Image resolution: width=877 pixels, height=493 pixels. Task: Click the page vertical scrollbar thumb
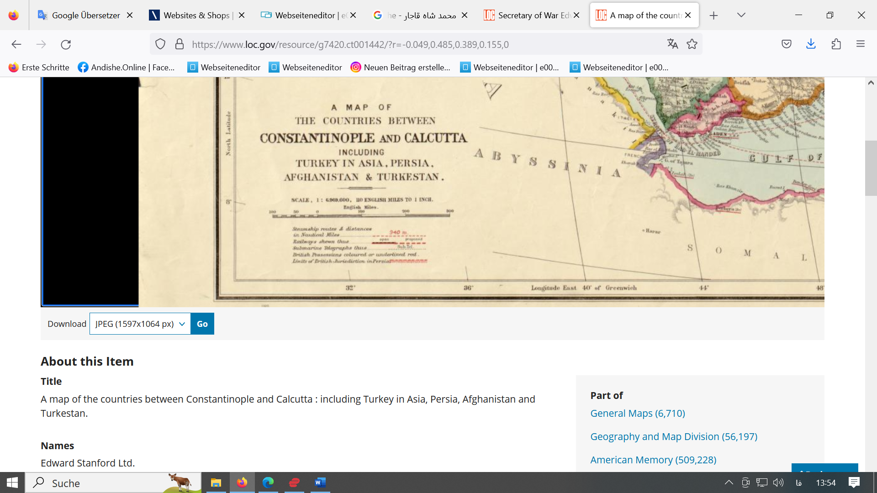[x=871, y=168]
